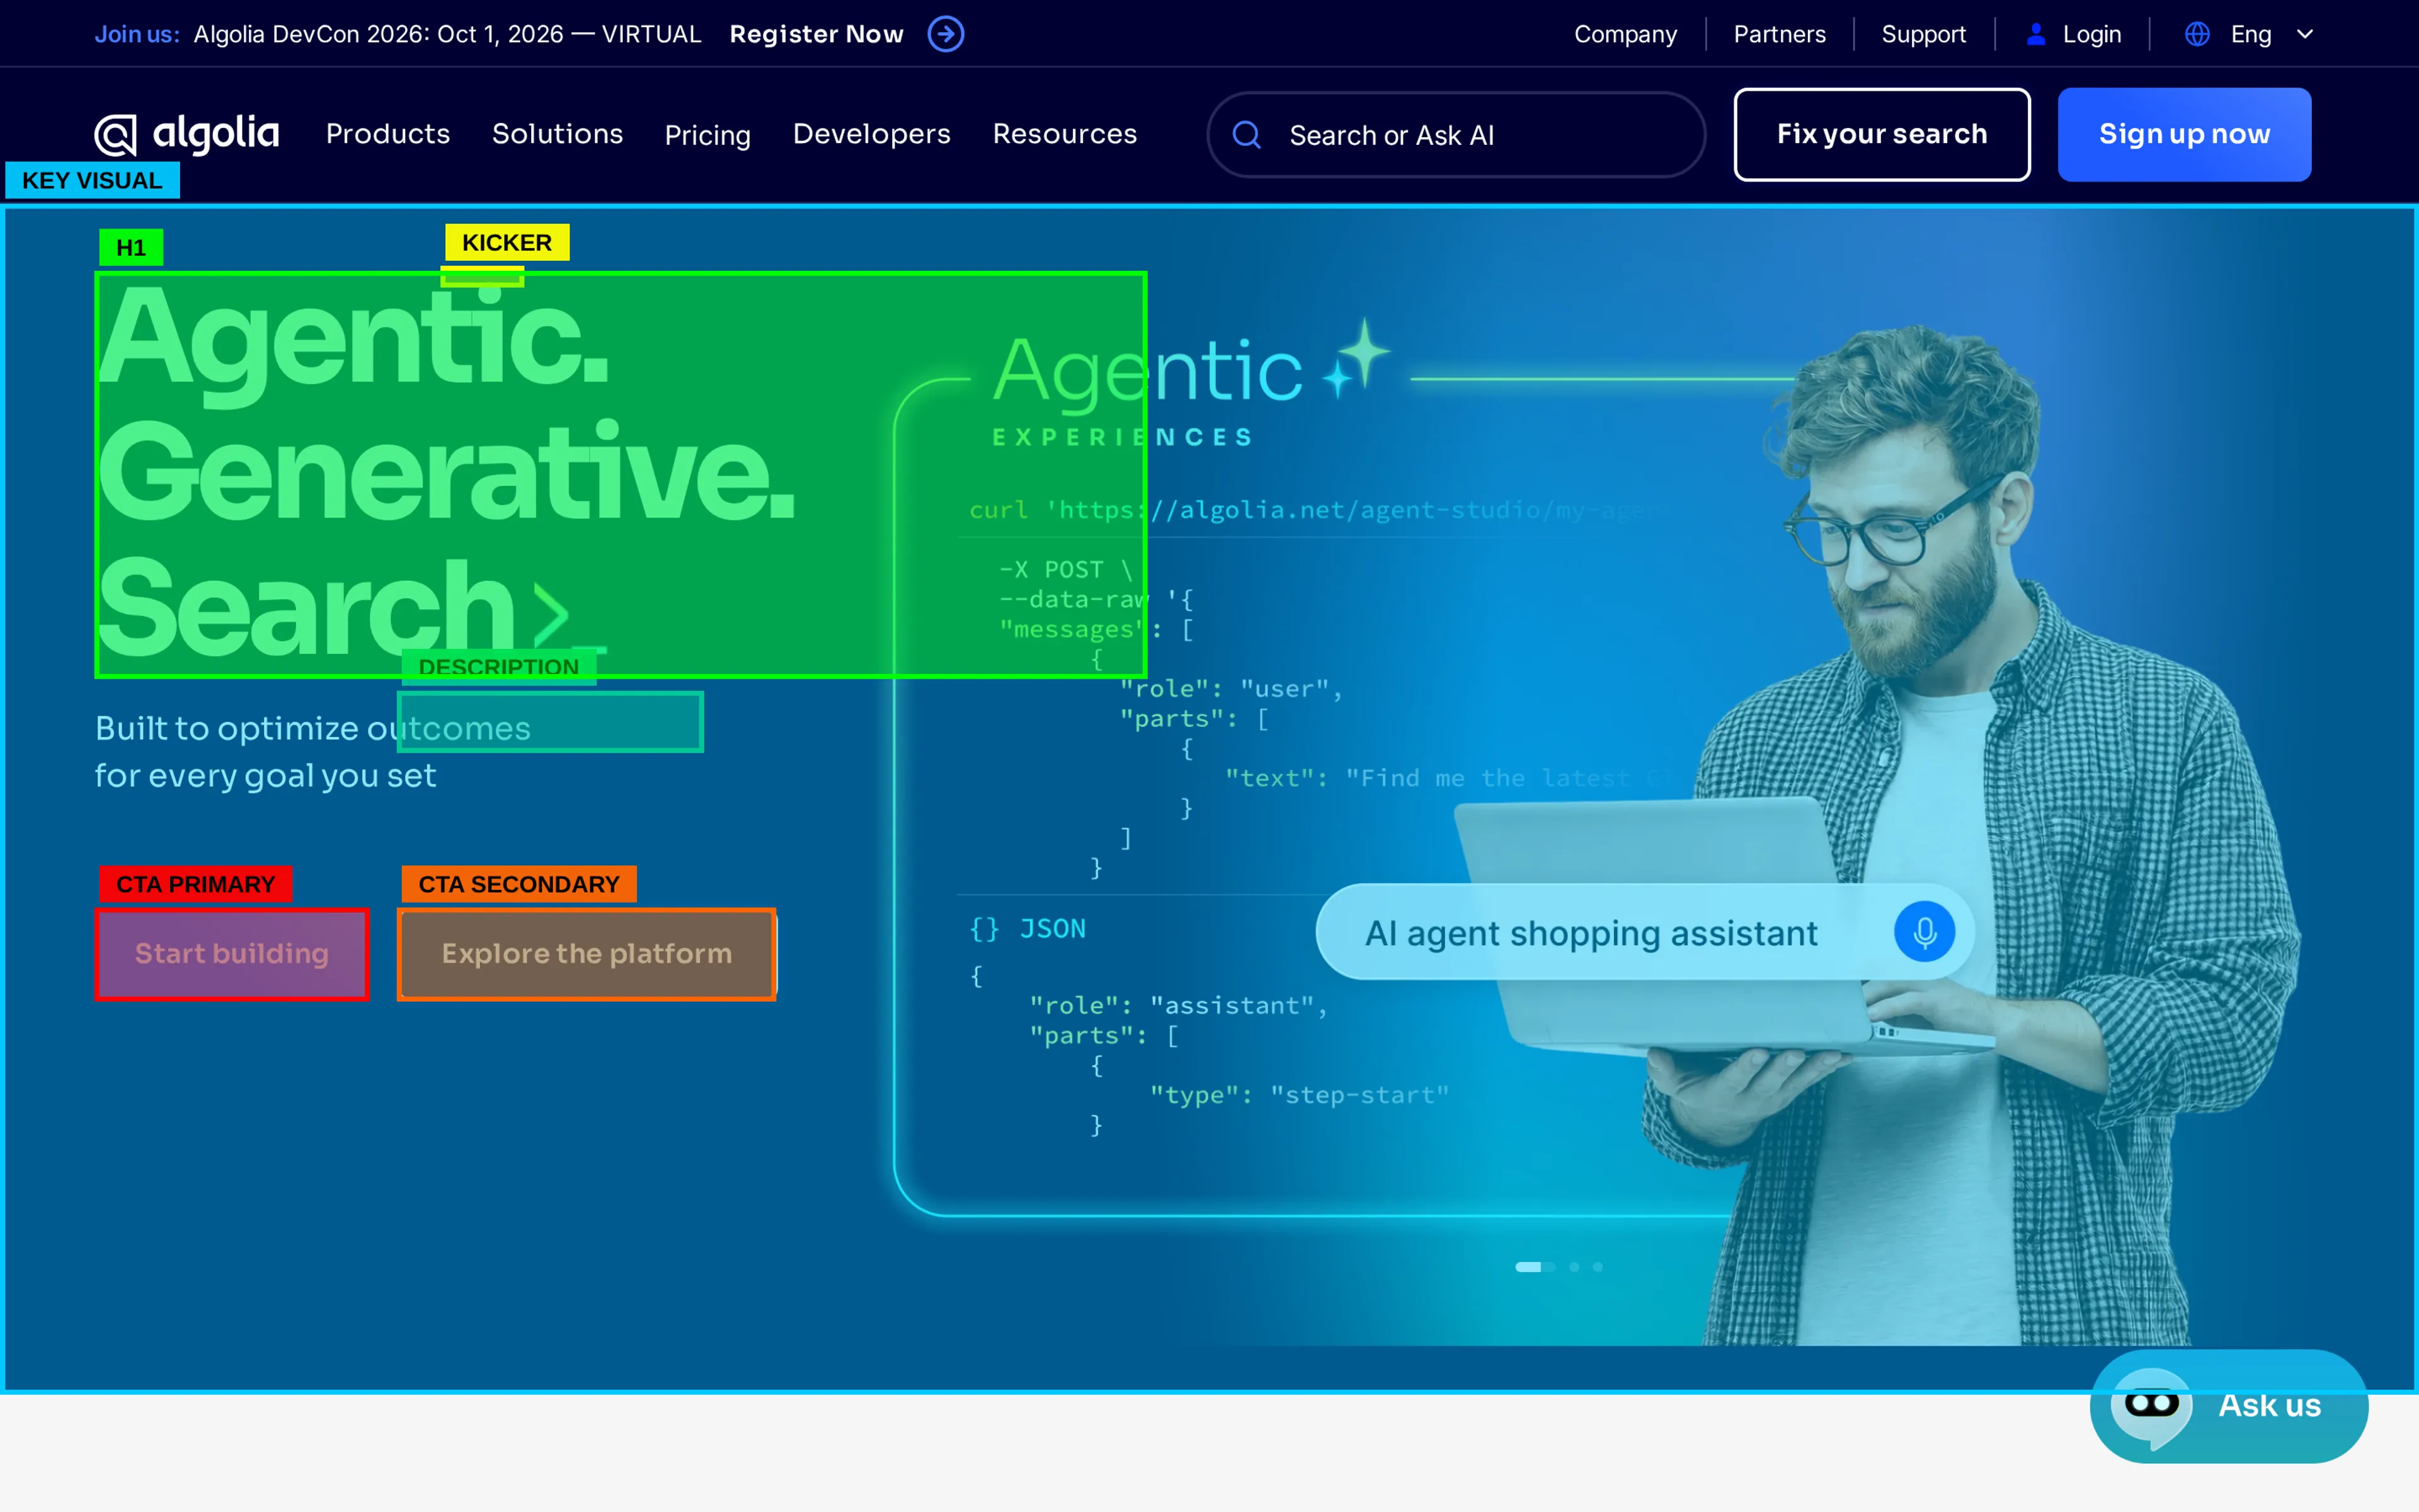Select the third carousel dot
Viewport: 2419px width, 1512px height.
click(x=1598, y=1267)
